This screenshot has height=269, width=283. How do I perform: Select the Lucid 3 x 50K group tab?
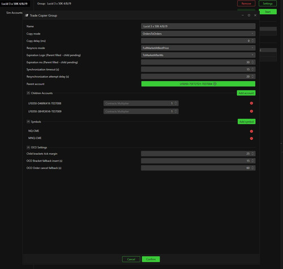[15, 3]
